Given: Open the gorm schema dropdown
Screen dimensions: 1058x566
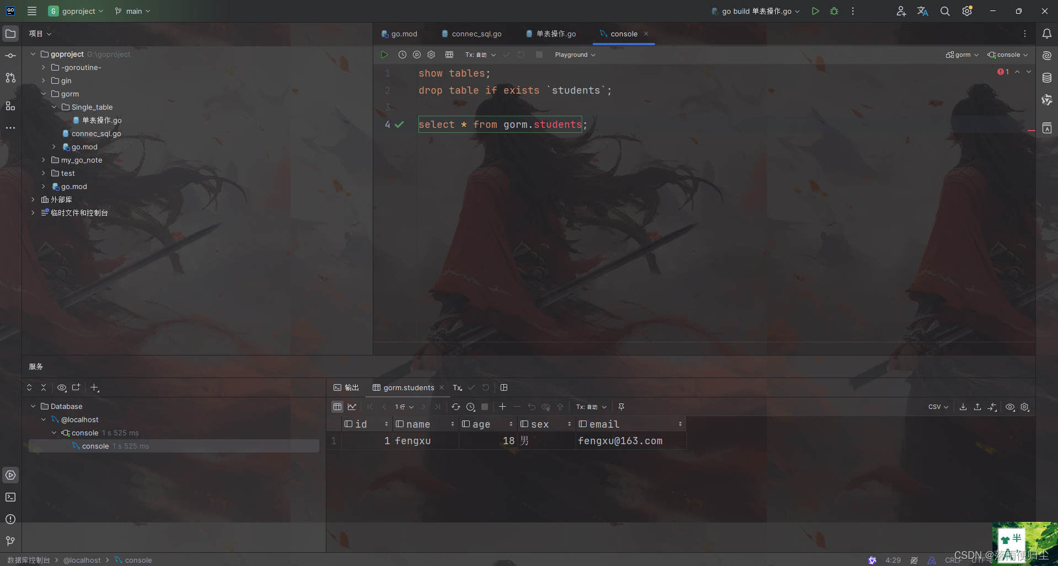Looking at the screenshot, I should point(962,55).
